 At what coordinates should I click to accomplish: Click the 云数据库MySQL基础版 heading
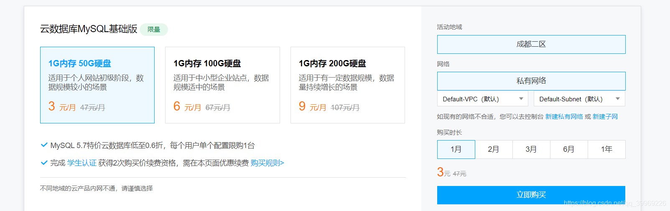pyautogui.click(x=89, y=29)
